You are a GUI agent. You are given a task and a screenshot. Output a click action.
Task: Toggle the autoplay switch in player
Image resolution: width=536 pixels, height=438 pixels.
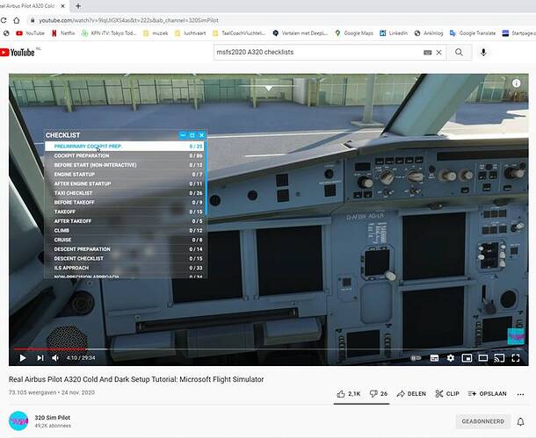point(416,358)
